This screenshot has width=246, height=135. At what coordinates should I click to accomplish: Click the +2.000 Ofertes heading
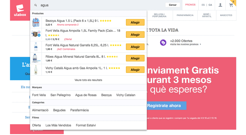click(181, 41)
